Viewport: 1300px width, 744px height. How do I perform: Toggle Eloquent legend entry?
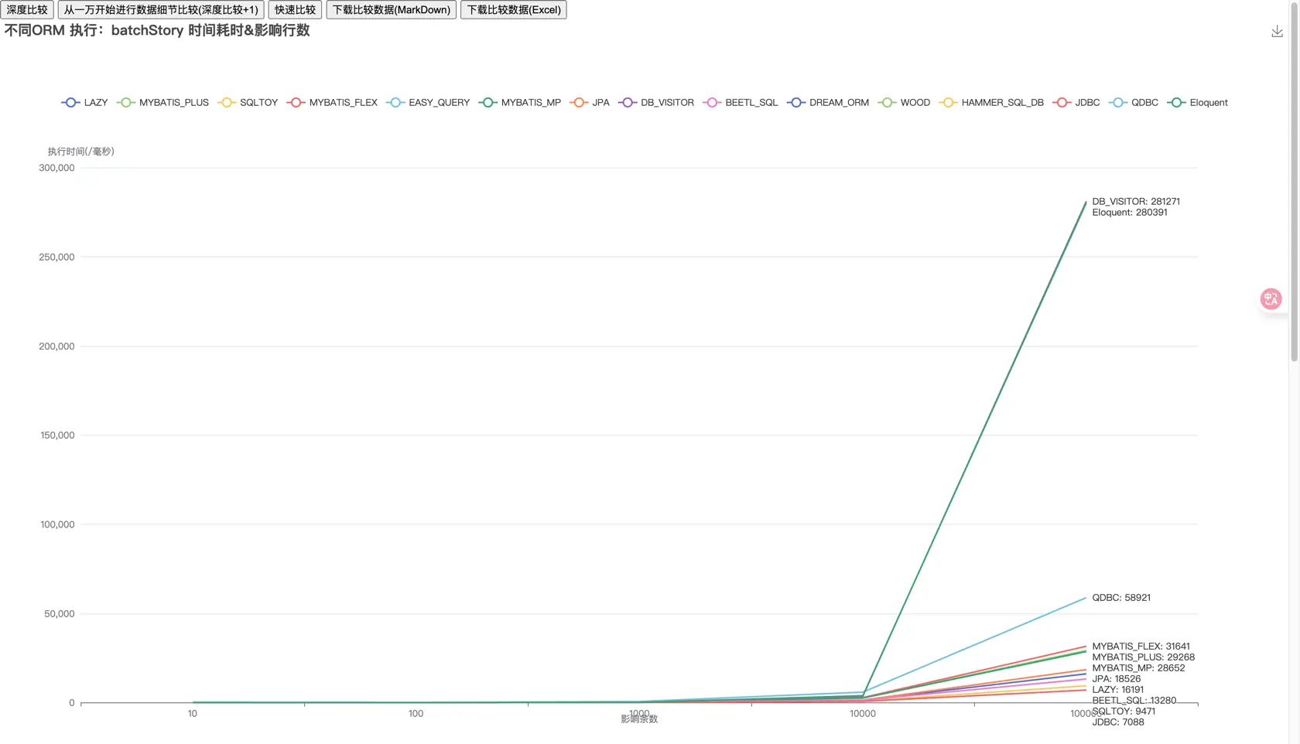tap(1198, 103)
